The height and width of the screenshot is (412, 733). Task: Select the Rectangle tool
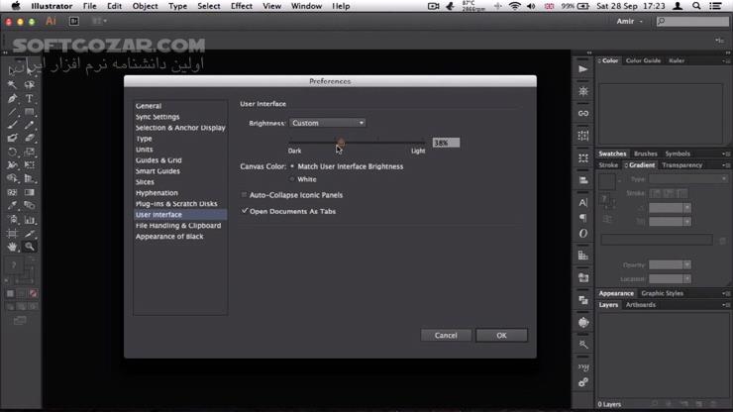[x=29, y=112]
